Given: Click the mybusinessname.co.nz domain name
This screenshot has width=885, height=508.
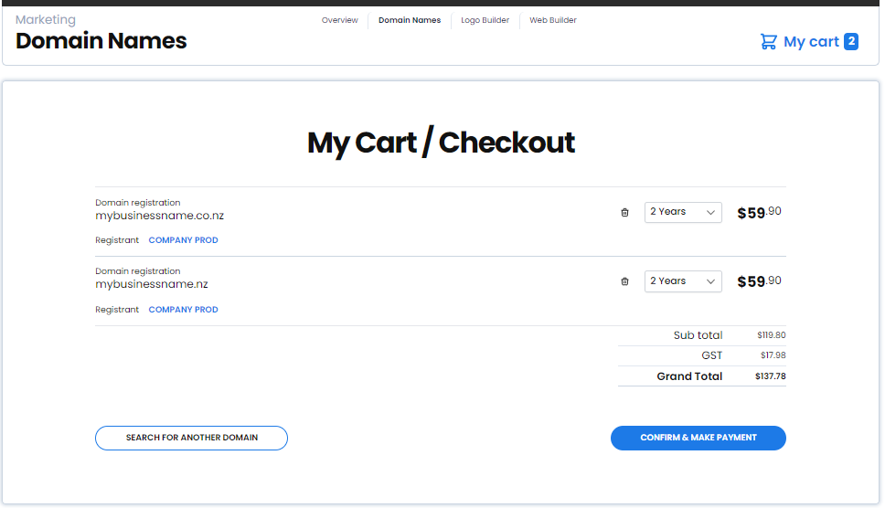Looking at the screenshot, I should click(x=160, y=216).
